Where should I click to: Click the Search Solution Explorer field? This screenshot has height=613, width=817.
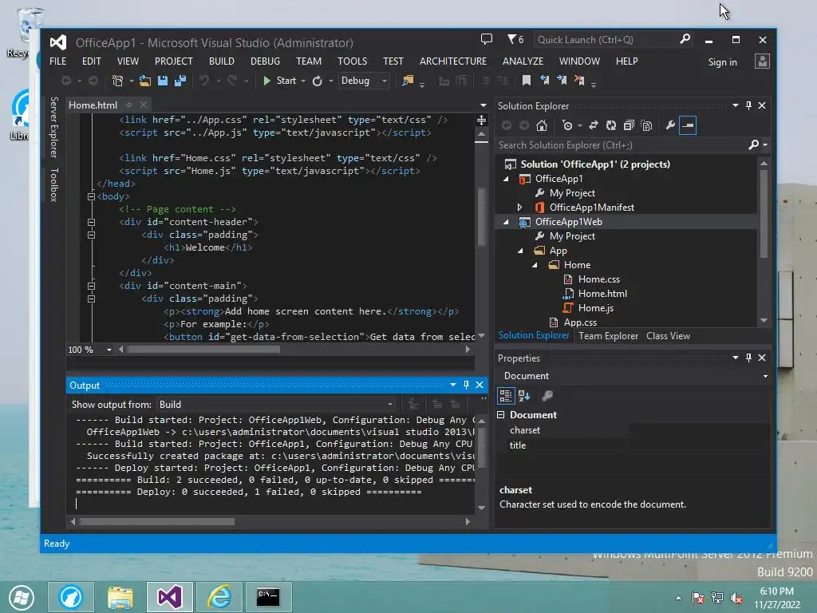pos(622,145)
